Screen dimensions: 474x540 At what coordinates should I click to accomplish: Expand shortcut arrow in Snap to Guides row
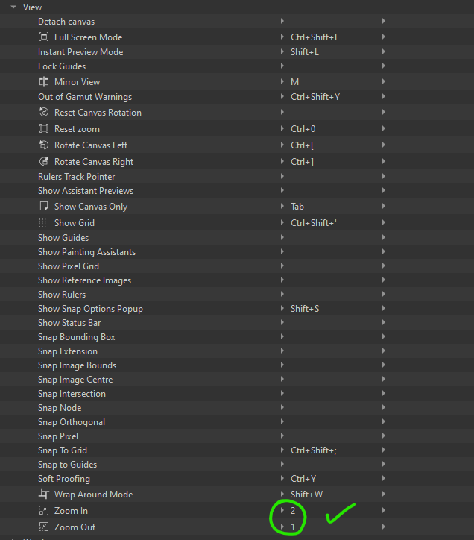tap(282, 464)
